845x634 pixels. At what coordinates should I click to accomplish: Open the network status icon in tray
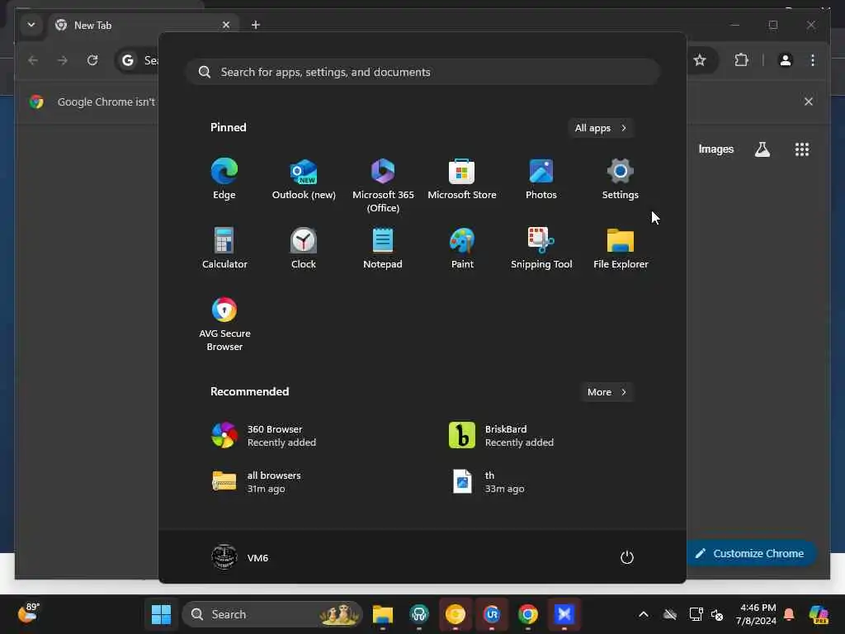click(x=696, y=614)
